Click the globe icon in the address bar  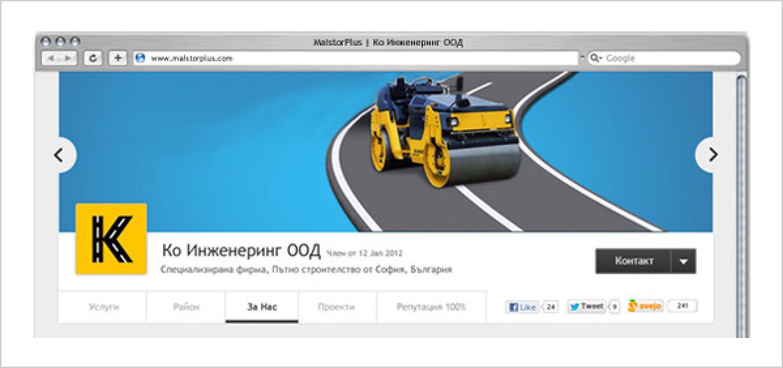[139, 58]
